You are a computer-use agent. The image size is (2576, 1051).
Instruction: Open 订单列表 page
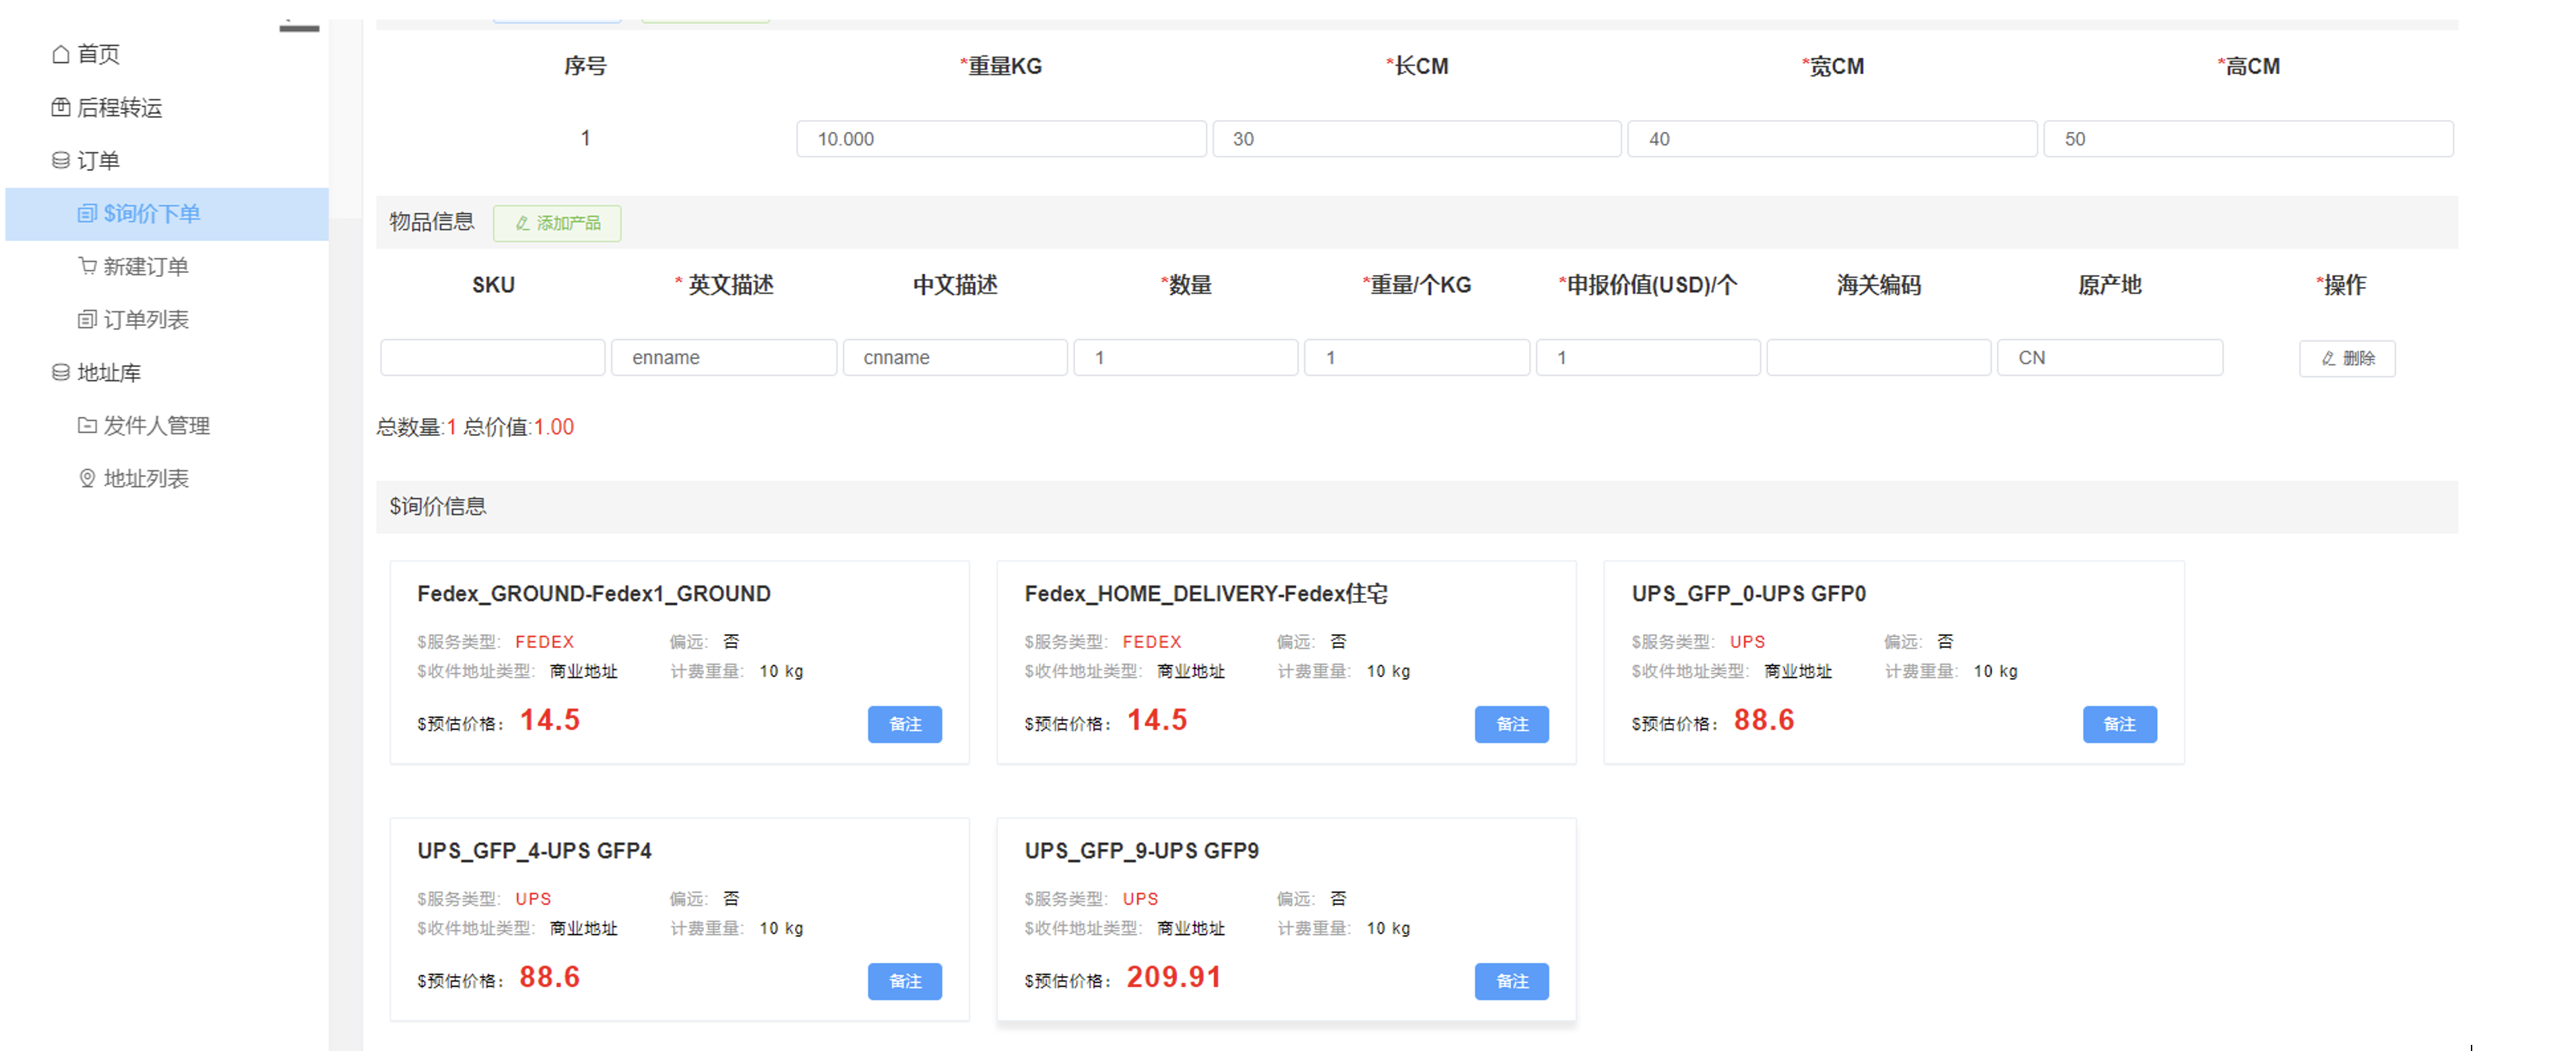point(145,319)
